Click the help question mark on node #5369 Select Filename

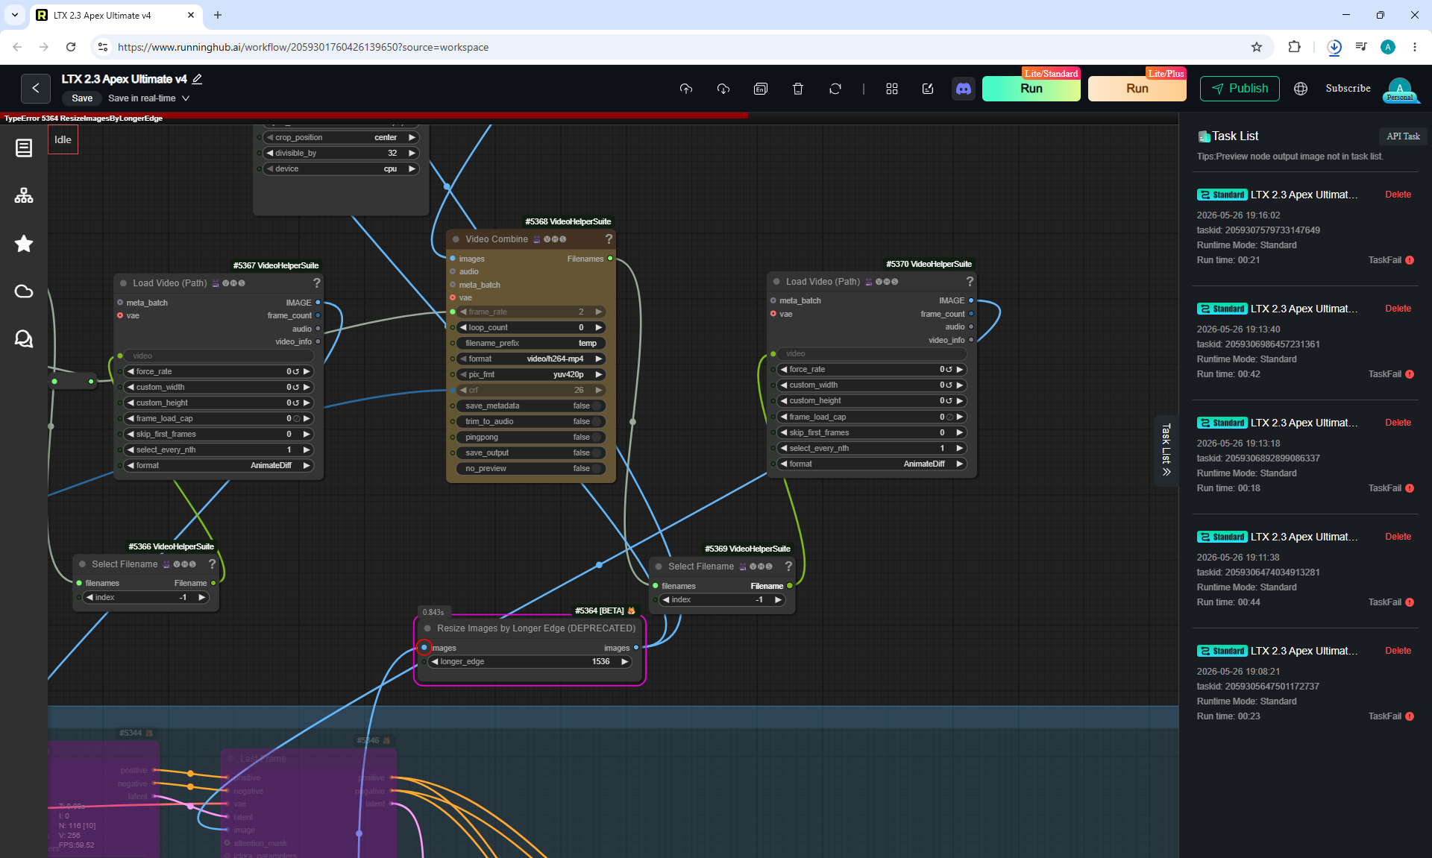pyautogui.click(x=788, y=567)
